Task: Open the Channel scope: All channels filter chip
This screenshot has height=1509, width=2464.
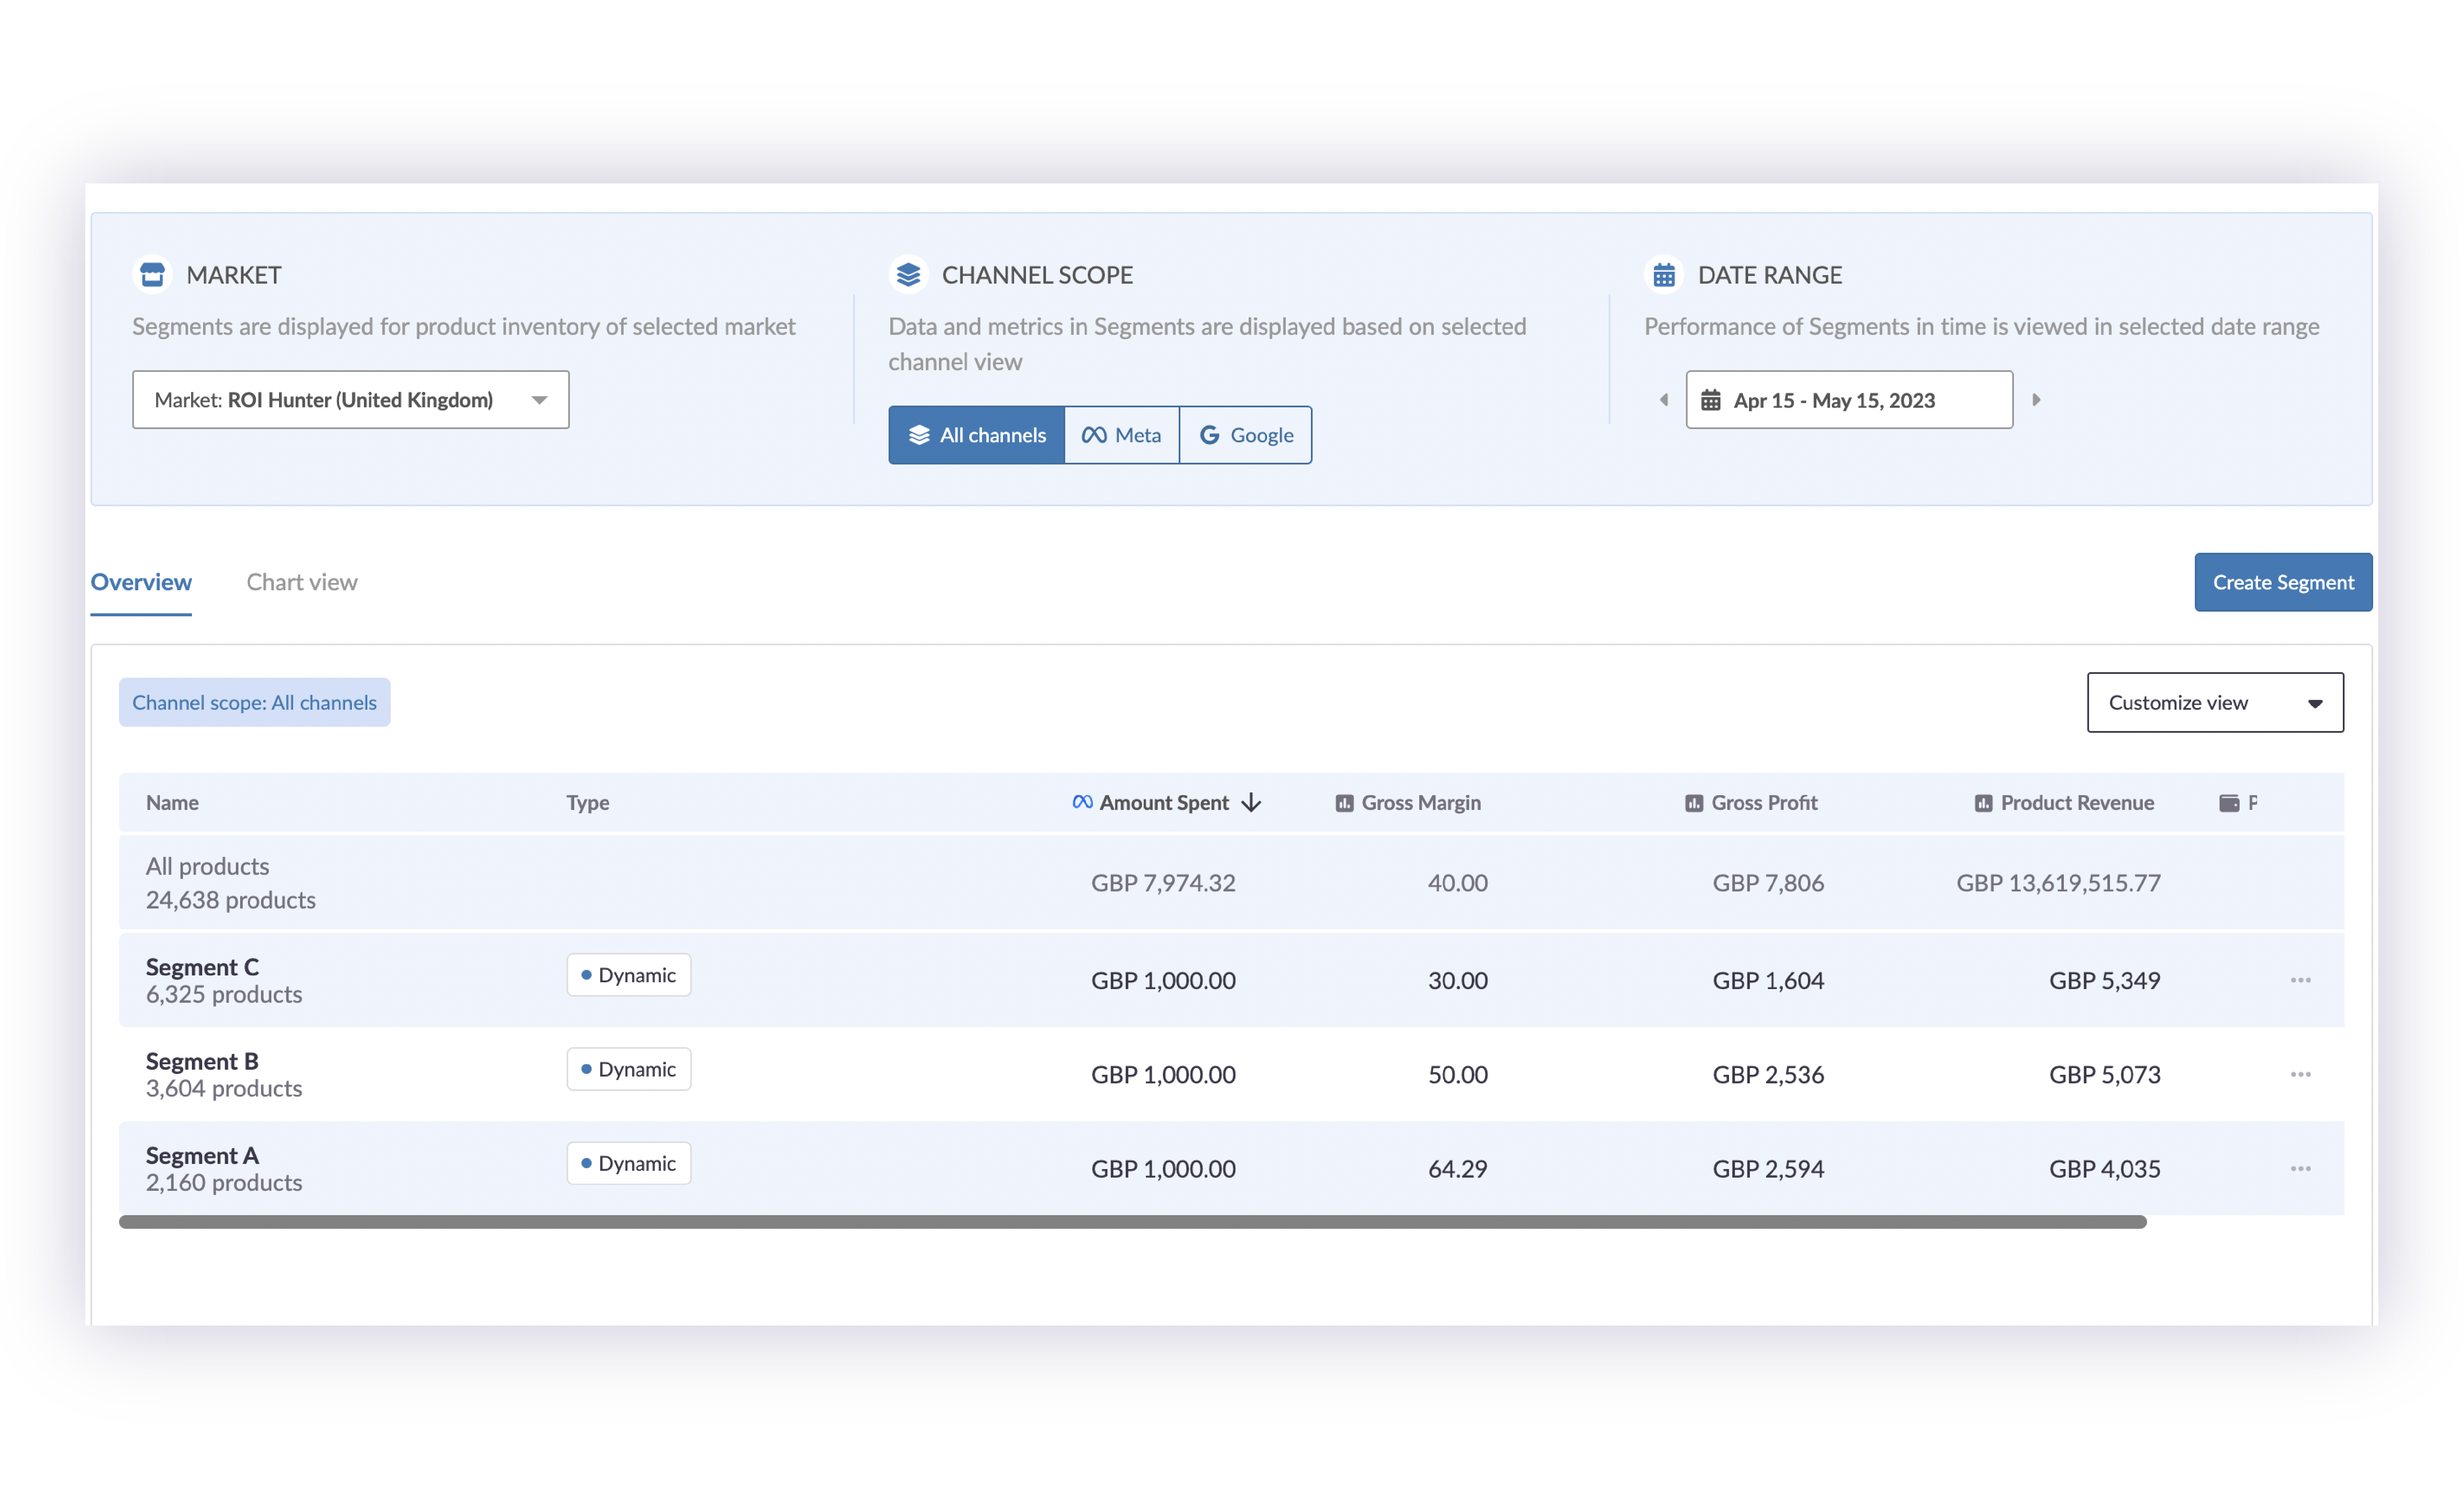Action: click(254, 702)
